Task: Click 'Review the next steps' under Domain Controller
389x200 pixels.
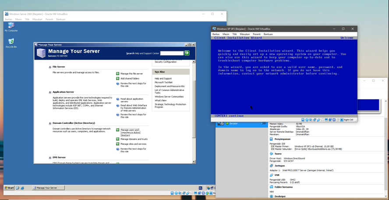Action: [x=133, y=150]
